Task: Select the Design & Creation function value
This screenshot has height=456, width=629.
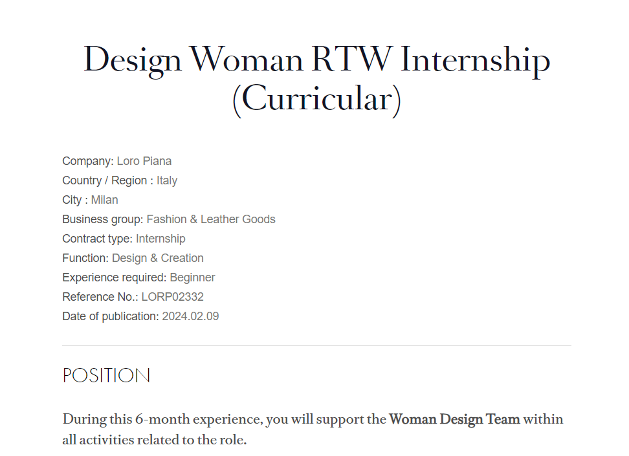Action: tap(158, 258)
